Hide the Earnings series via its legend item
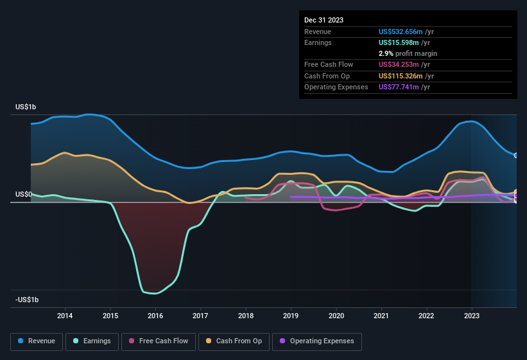527x360 pixels. (92, 341)
